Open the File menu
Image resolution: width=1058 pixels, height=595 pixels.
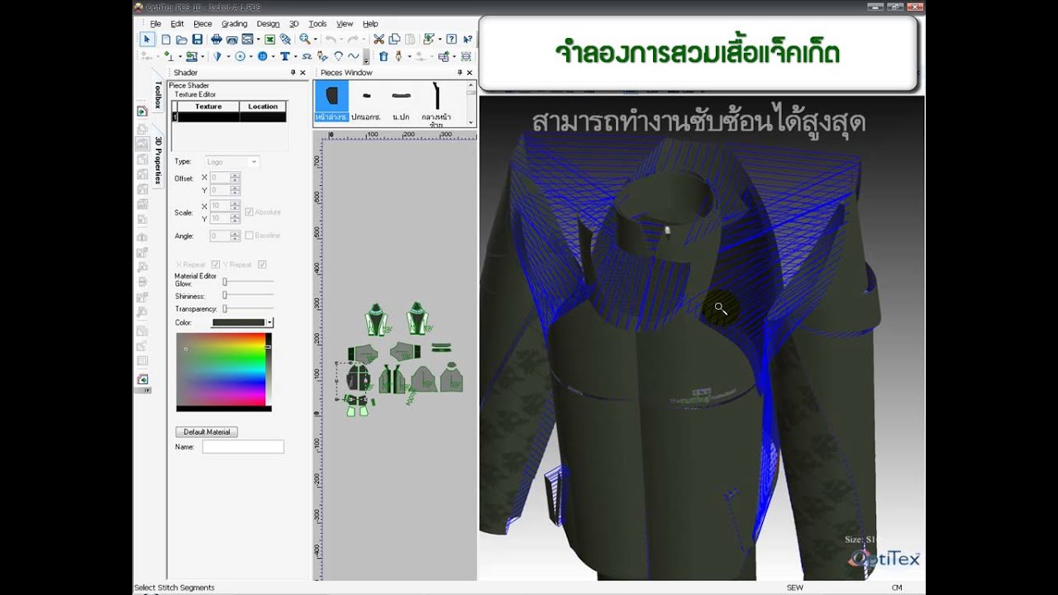point(155,24)
